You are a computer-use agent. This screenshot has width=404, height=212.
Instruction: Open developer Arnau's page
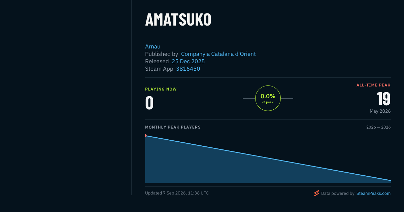(153, 46)
